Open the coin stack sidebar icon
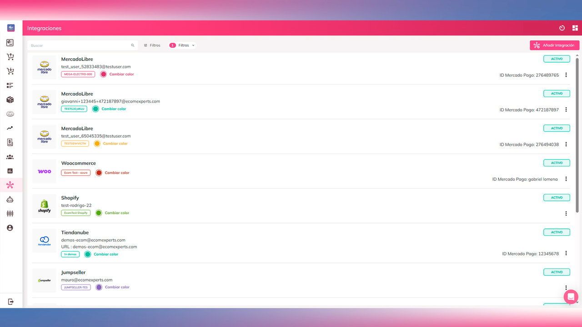The width and height of the screenshot is (582, 327). click(10, 114)
